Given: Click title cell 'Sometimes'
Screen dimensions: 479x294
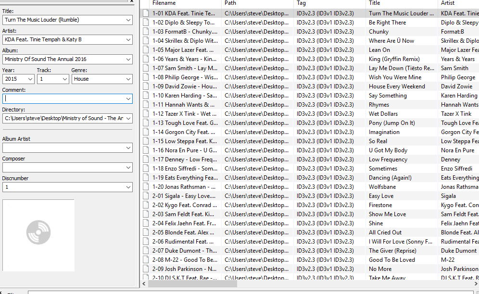Looking at the screenshot, I should 383,169.
